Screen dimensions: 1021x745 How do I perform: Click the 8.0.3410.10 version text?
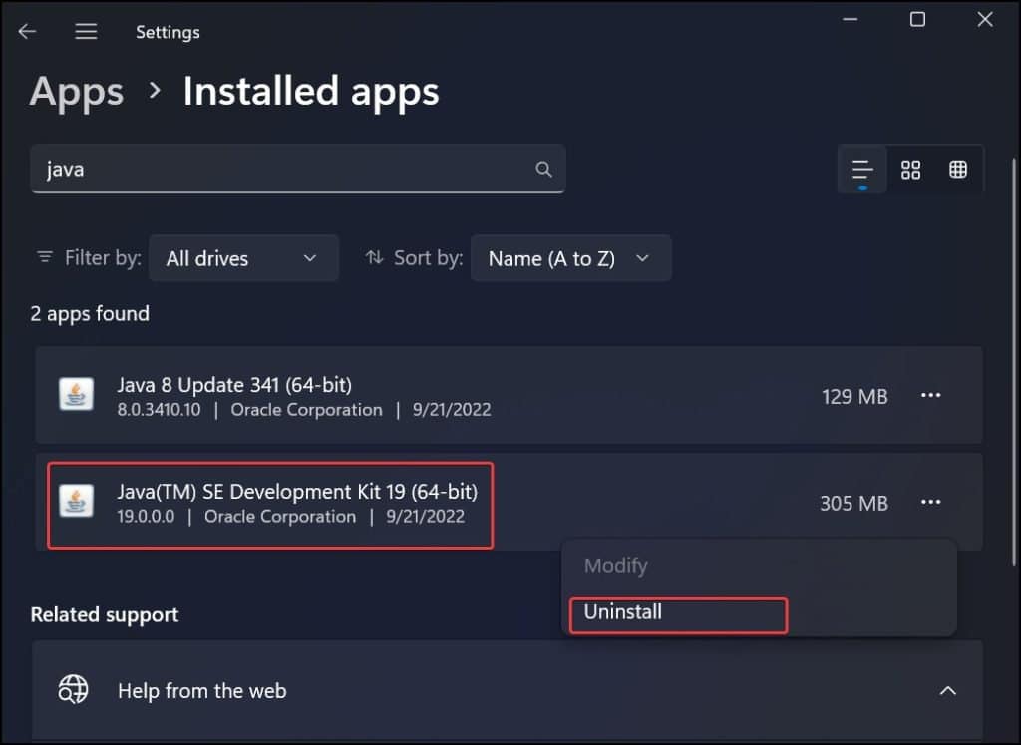(x=159, y=410)
